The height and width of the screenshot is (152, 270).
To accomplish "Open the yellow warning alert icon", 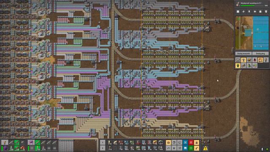I will pos(205,148).
